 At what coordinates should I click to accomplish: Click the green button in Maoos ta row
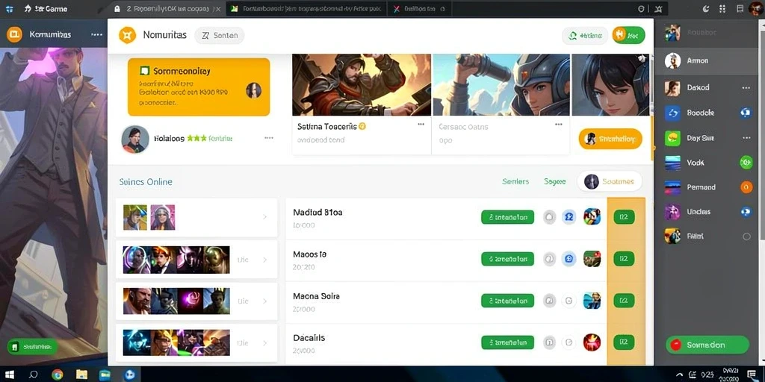(507, 259)
